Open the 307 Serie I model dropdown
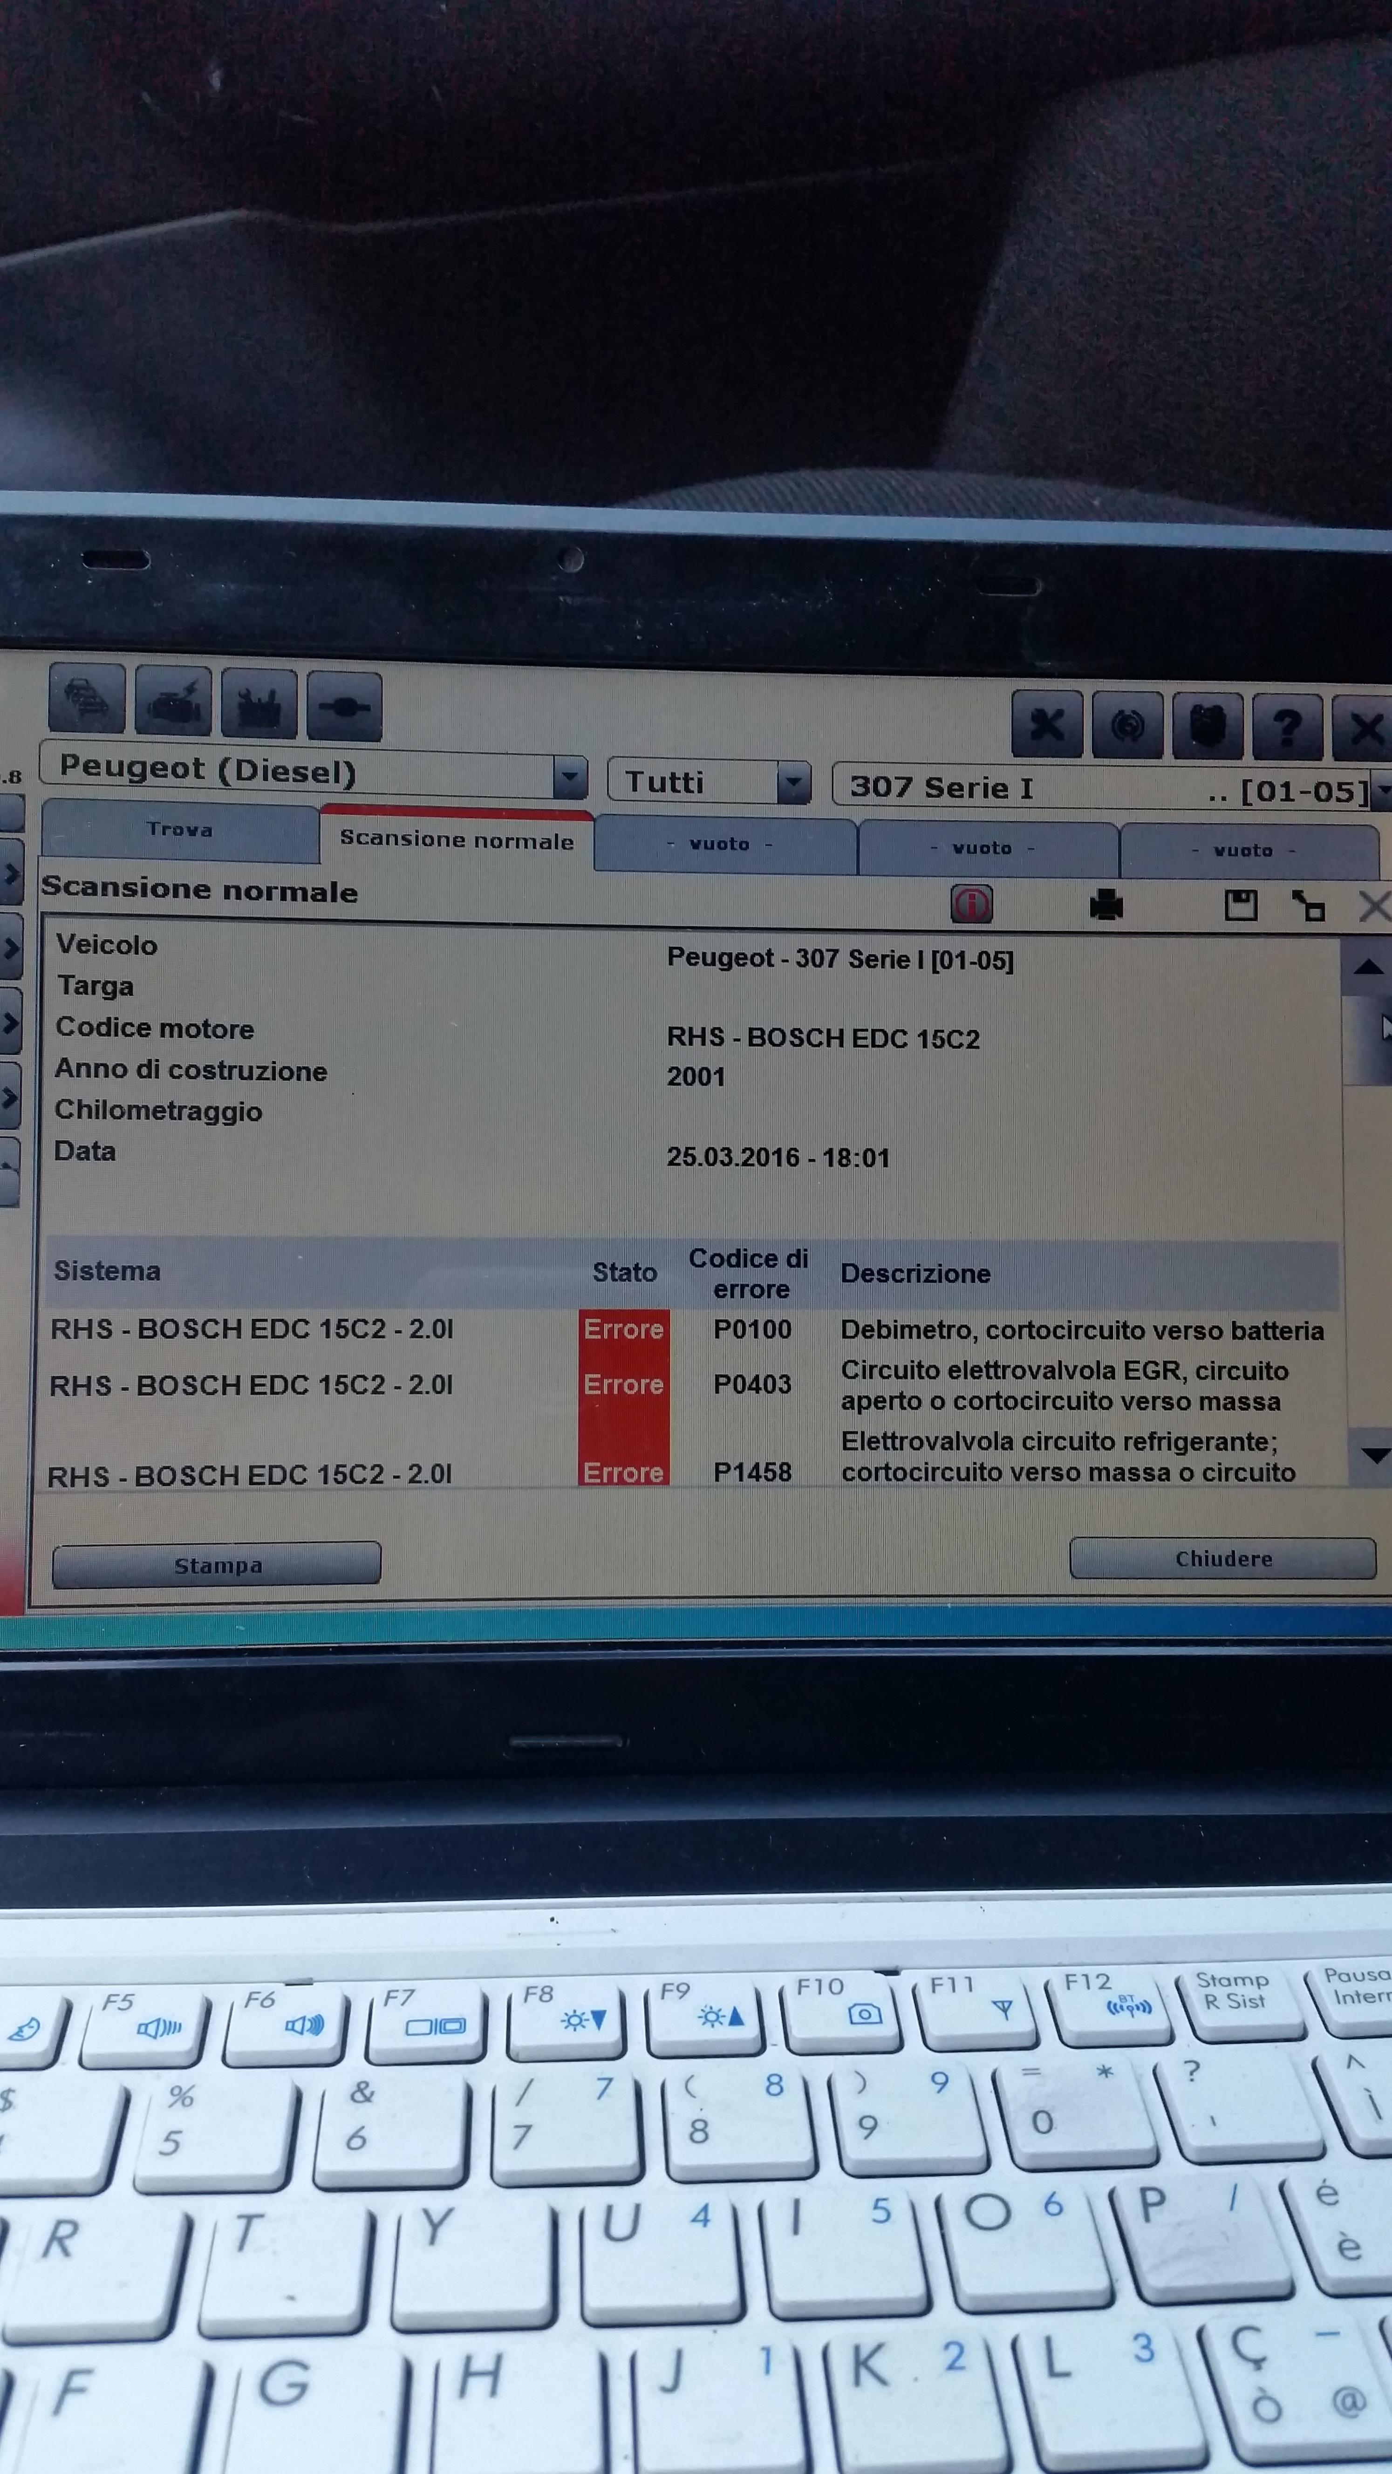The width and height of the screenshot is (1392, 2474). [1382, 791]
